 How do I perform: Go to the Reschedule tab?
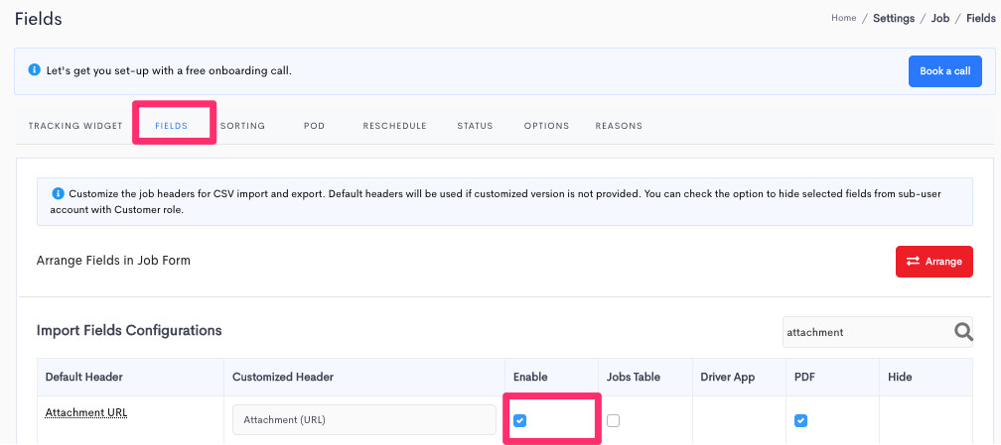click(394, 126)
